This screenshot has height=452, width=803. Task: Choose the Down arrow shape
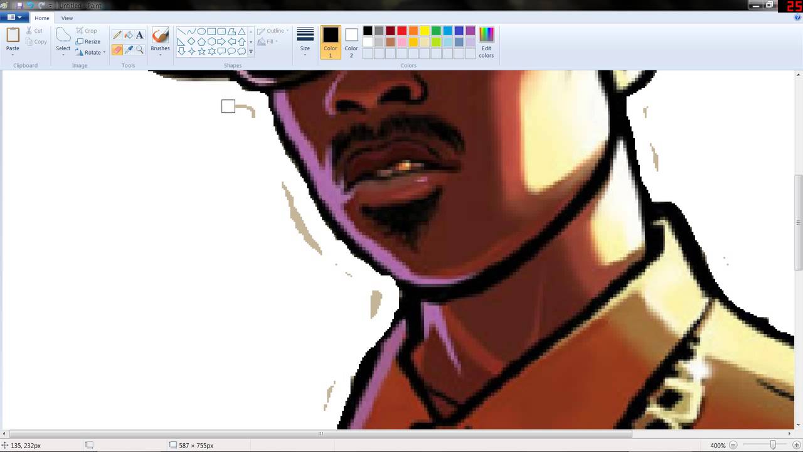click(x=181, y=51)
